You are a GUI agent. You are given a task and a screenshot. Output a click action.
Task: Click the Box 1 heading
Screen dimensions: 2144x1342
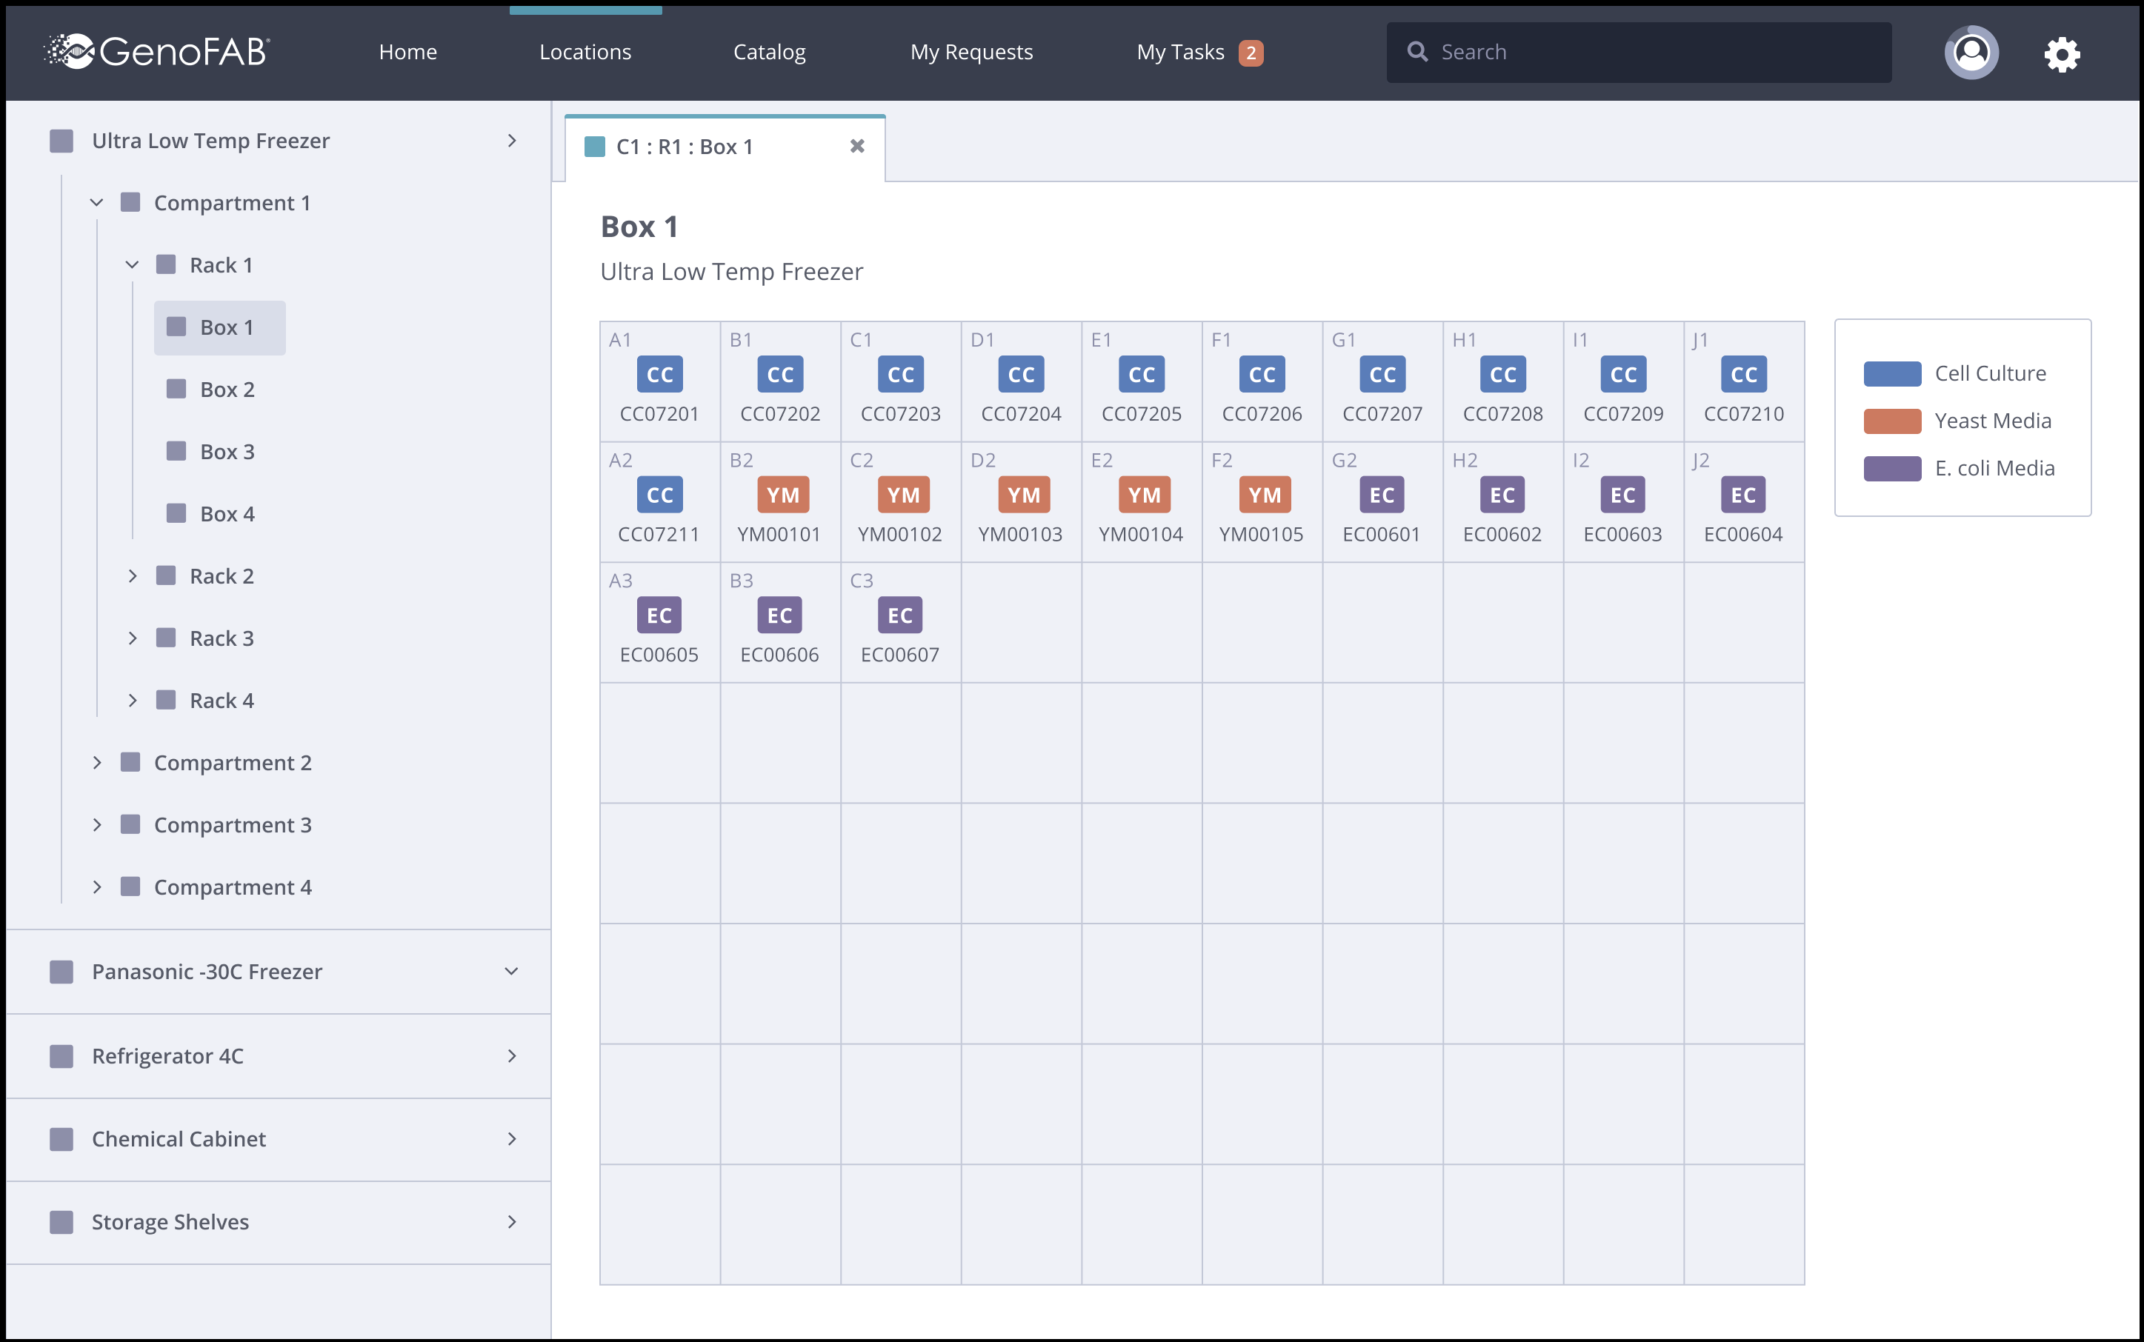639,227
